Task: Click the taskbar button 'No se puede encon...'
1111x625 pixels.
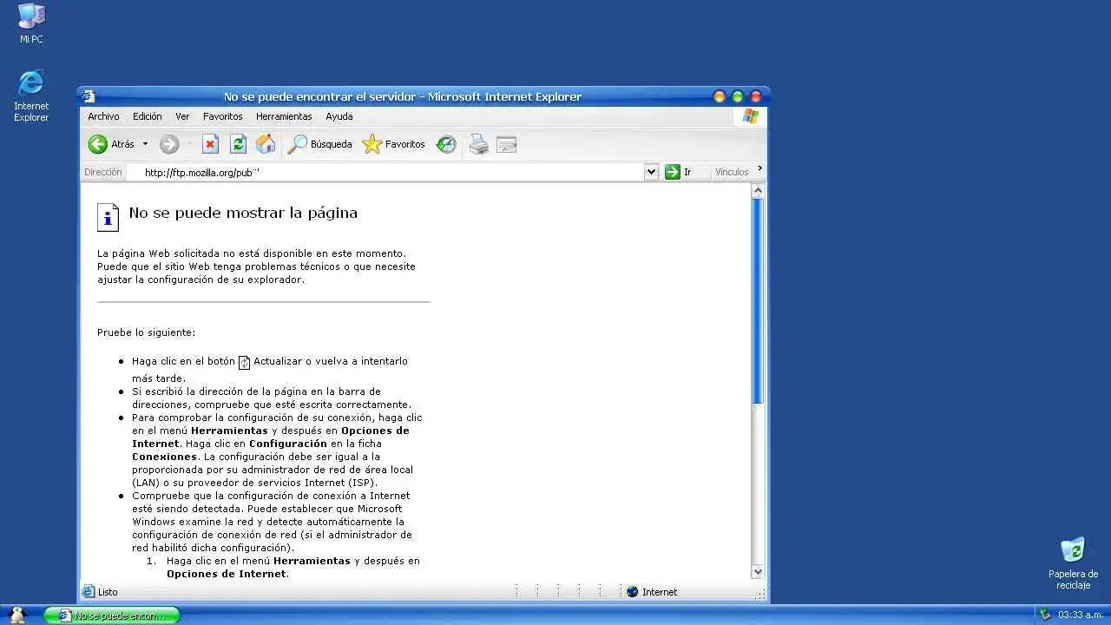Action: pos(112,615)
